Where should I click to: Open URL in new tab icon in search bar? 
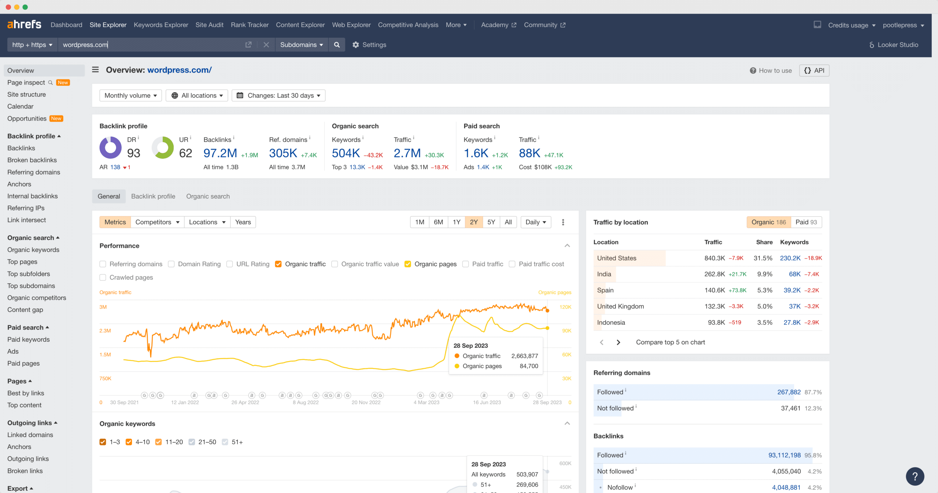click(248, 45)
